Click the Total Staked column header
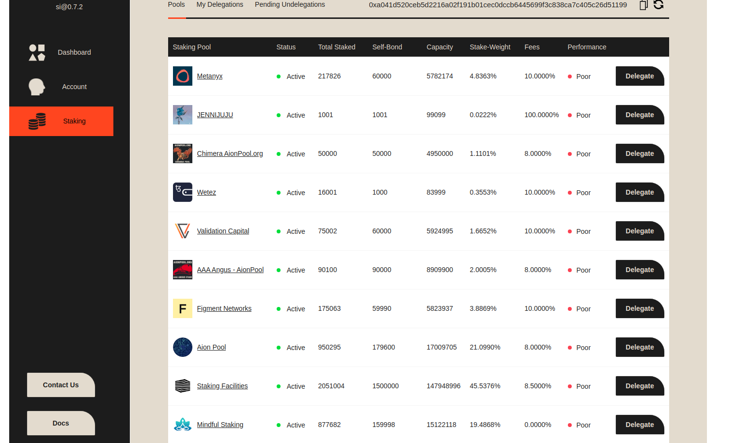736x443 pixels. pyautogui.click(x=337, y=47)
